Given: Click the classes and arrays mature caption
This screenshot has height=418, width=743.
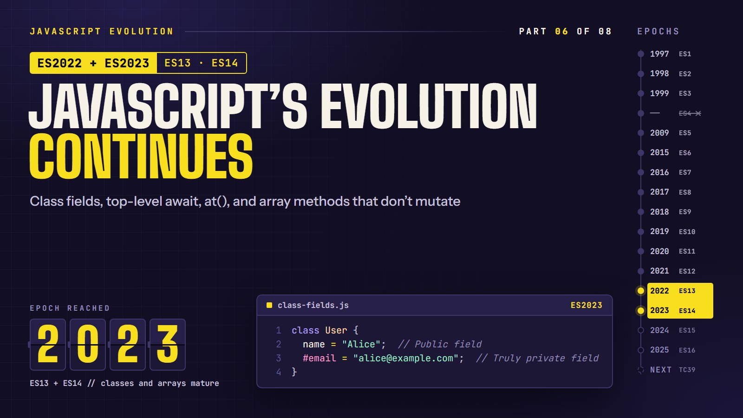Looking at the screenshot, I should [x=124, y=383].
